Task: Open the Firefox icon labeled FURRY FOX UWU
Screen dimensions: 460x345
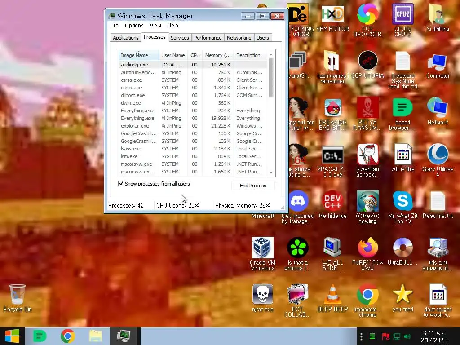Action: [367, 253]
